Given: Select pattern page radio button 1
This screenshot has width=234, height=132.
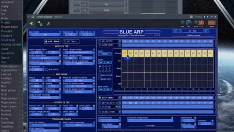Looking at the screenshot, I should coord(100,66).
